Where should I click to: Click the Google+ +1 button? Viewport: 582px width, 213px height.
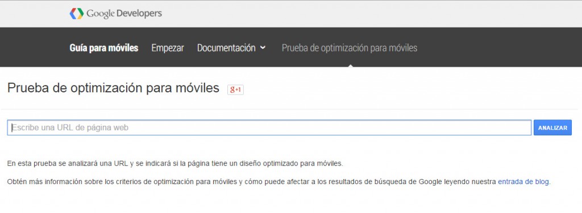tap(235, 90)
